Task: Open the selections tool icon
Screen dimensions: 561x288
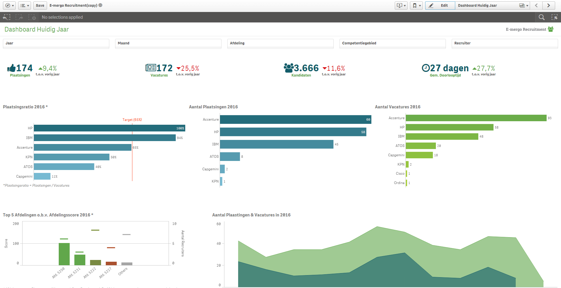Action: (555, 17)
